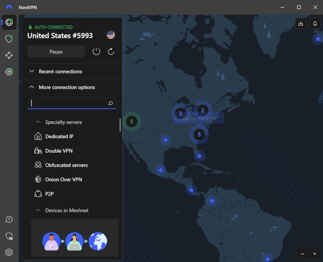This screenshot has height=262, width=323.
Task: Click the Double VPN padlocks icon
Action: click(x=38, y=151)
